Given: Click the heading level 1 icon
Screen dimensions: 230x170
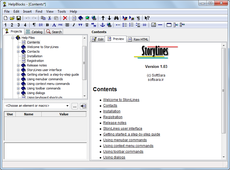Looking at the screenshot, I should (5, 25).
